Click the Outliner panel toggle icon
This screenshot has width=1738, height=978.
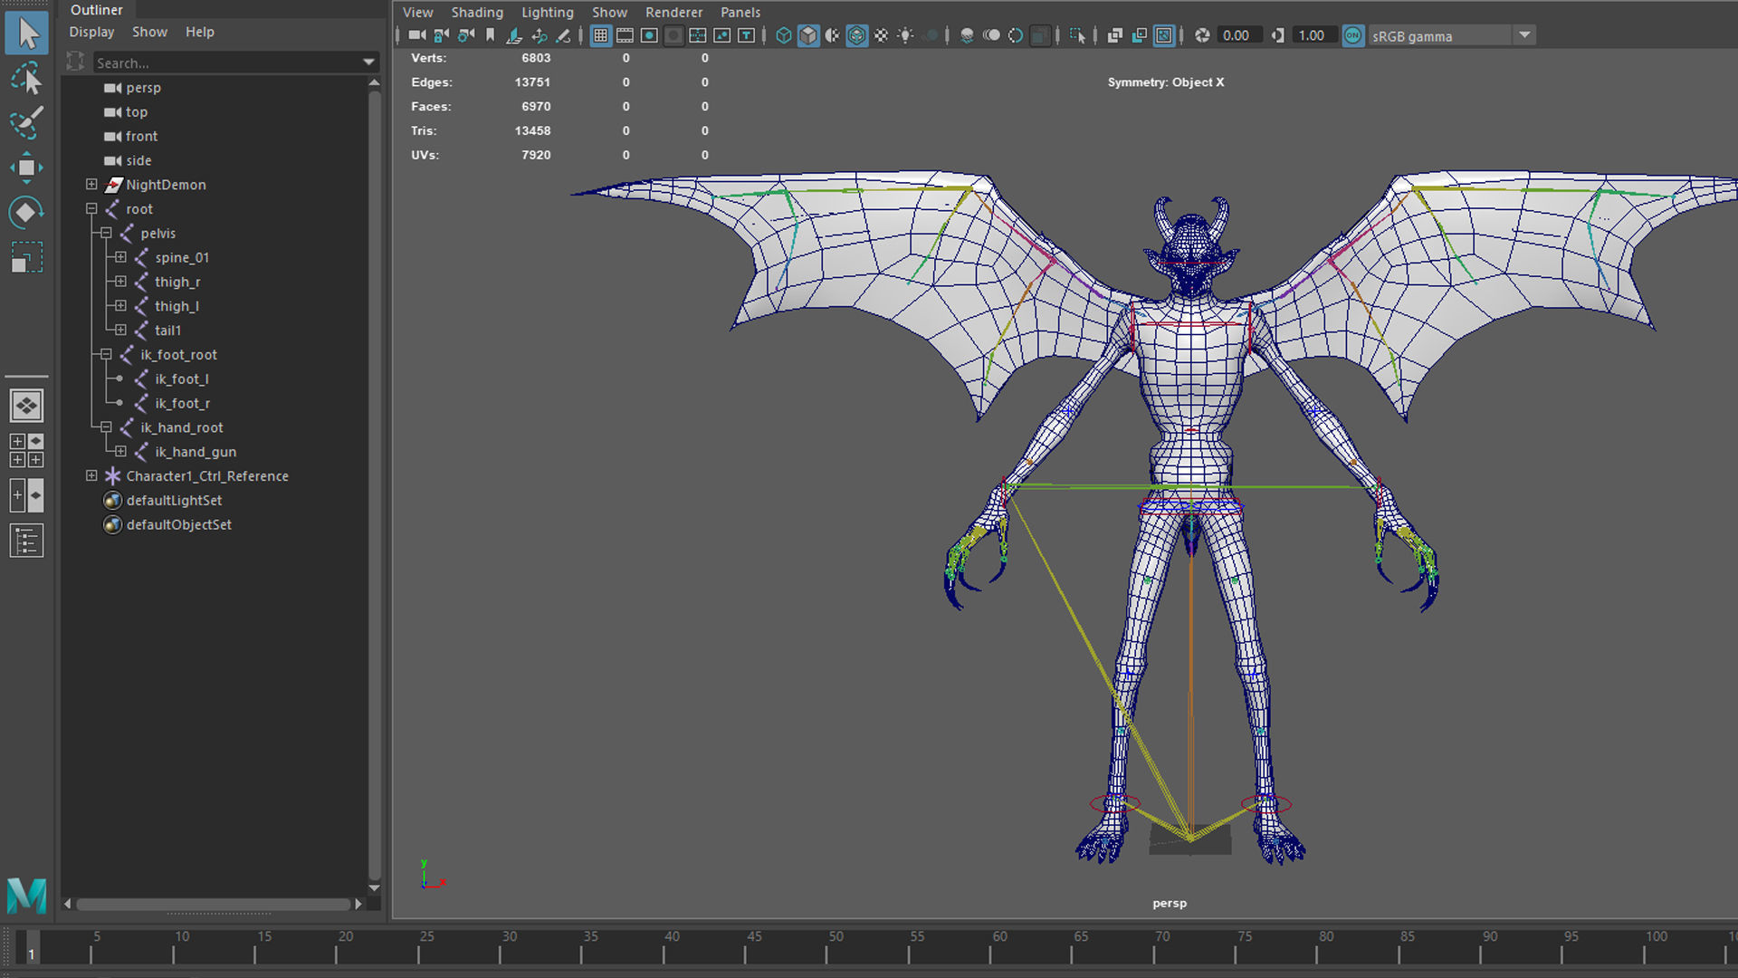(x=26, y=541)
